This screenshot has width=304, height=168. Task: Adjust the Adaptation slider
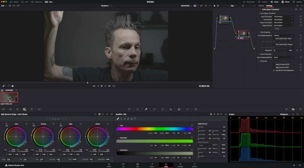[281, 50]
